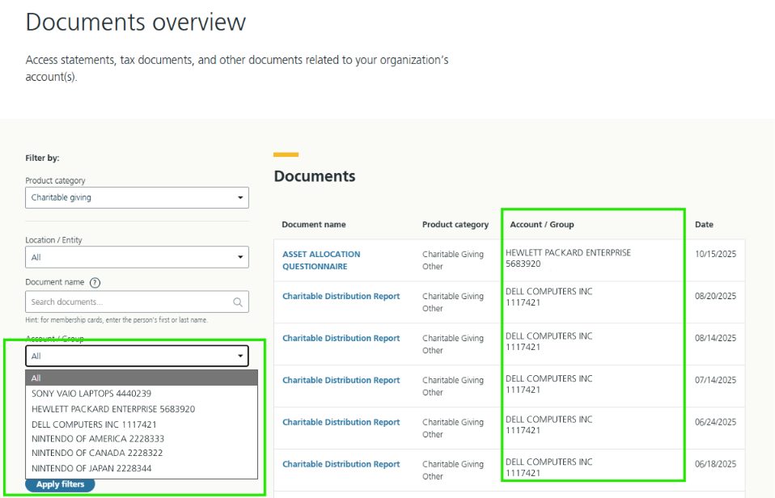
Task: Click the Date column header
Action: pos(704,224)
